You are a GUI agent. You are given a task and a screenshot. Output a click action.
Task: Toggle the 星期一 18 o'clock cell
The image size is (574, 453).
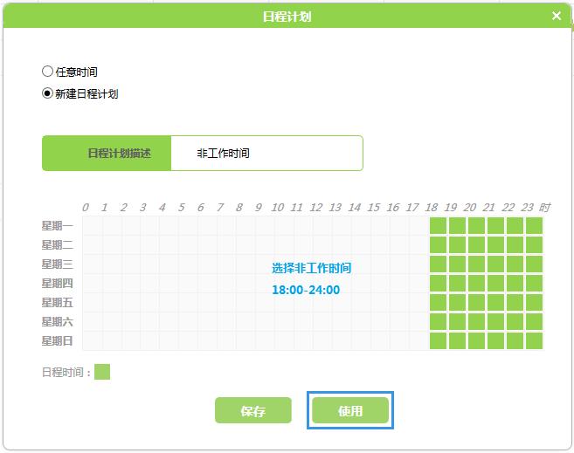point(439,225)
